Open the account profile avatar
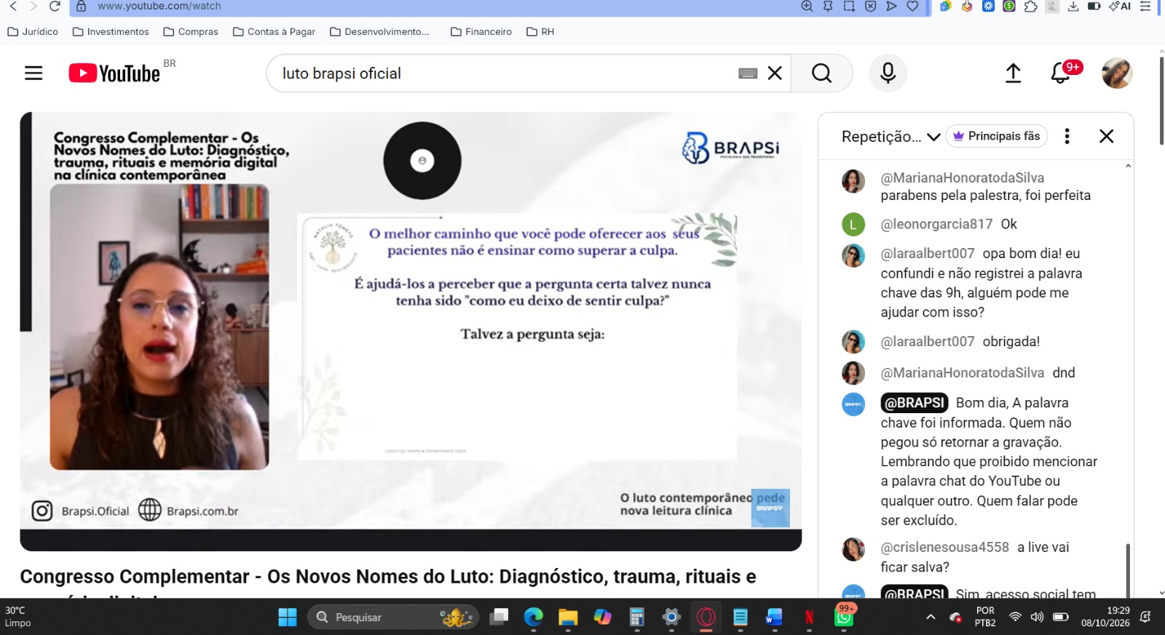 coord(1117,73)
